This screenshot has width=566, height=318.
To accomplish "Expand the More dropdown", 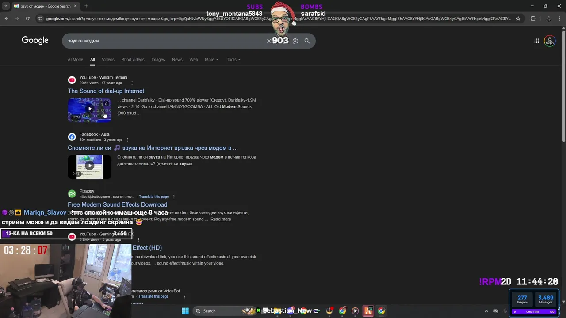I will [211, 60].
